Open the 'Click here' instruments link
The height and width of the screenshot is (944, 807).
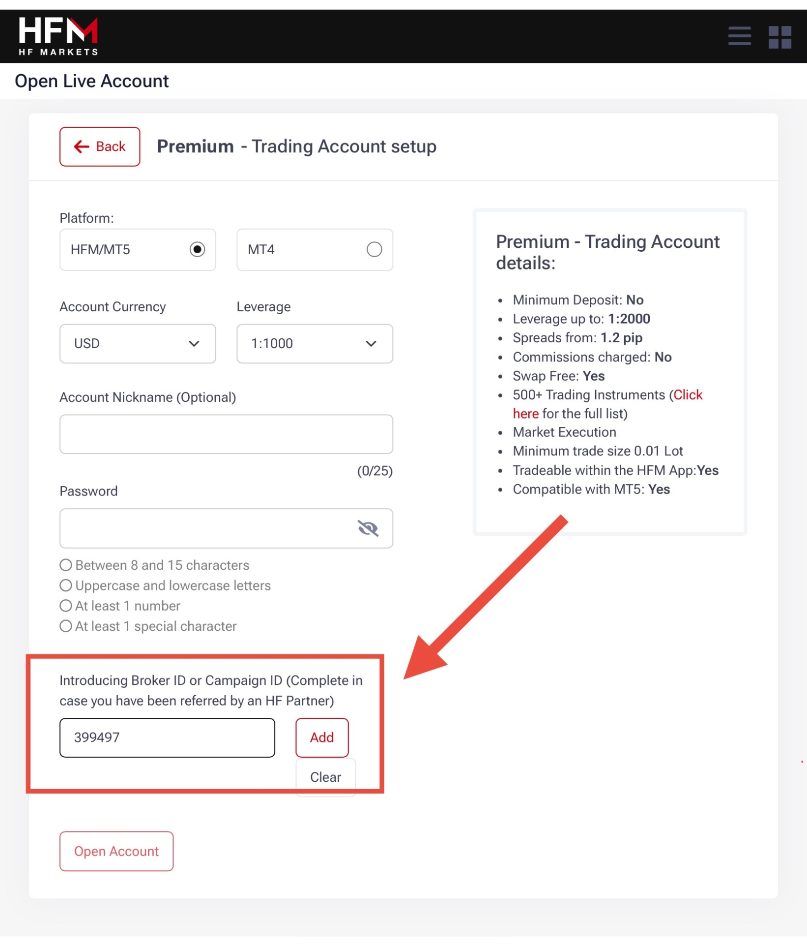tap(688, 395)
